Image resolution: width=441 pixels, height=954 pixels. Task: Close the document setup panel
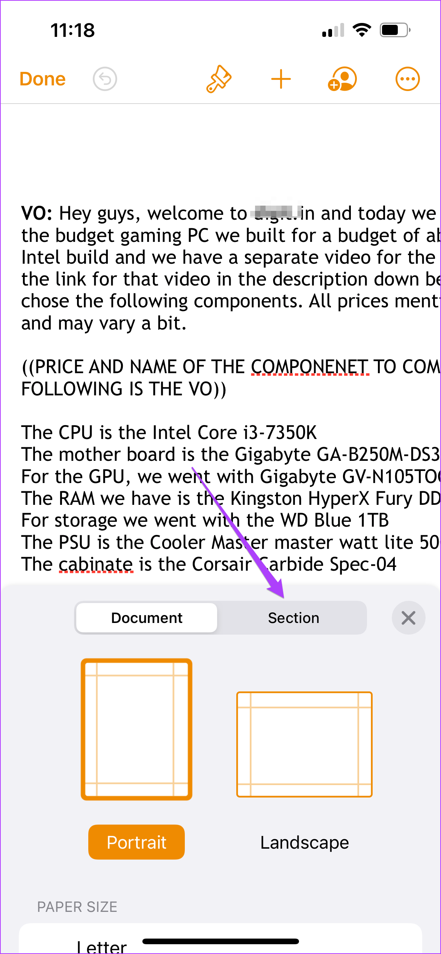(408, 618)
